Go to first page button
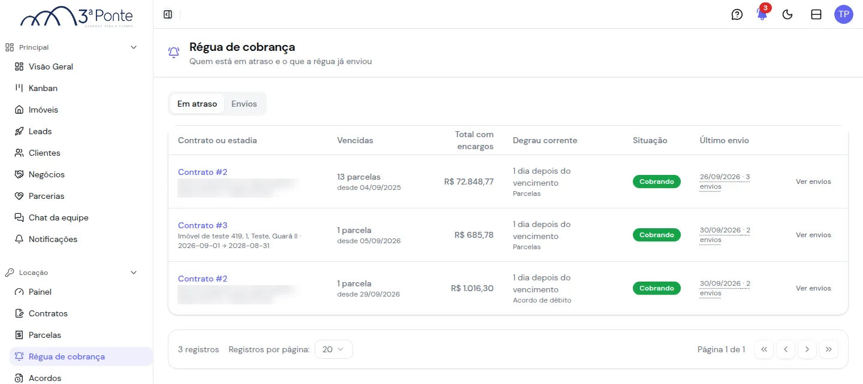Image resolution: width=863 pixels, height=384 pixels. pyautogui.click(x=764, y=349)
